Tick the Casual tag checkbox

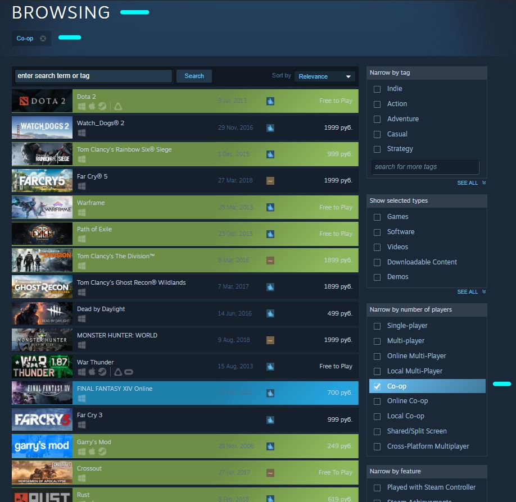coord(377,134)
